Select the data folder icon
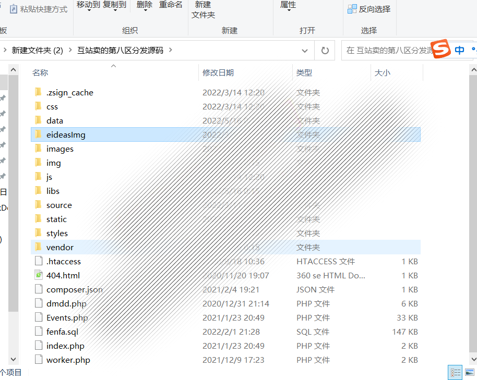The width and height of the screenshot is (477, 380). tap(38, 120)
